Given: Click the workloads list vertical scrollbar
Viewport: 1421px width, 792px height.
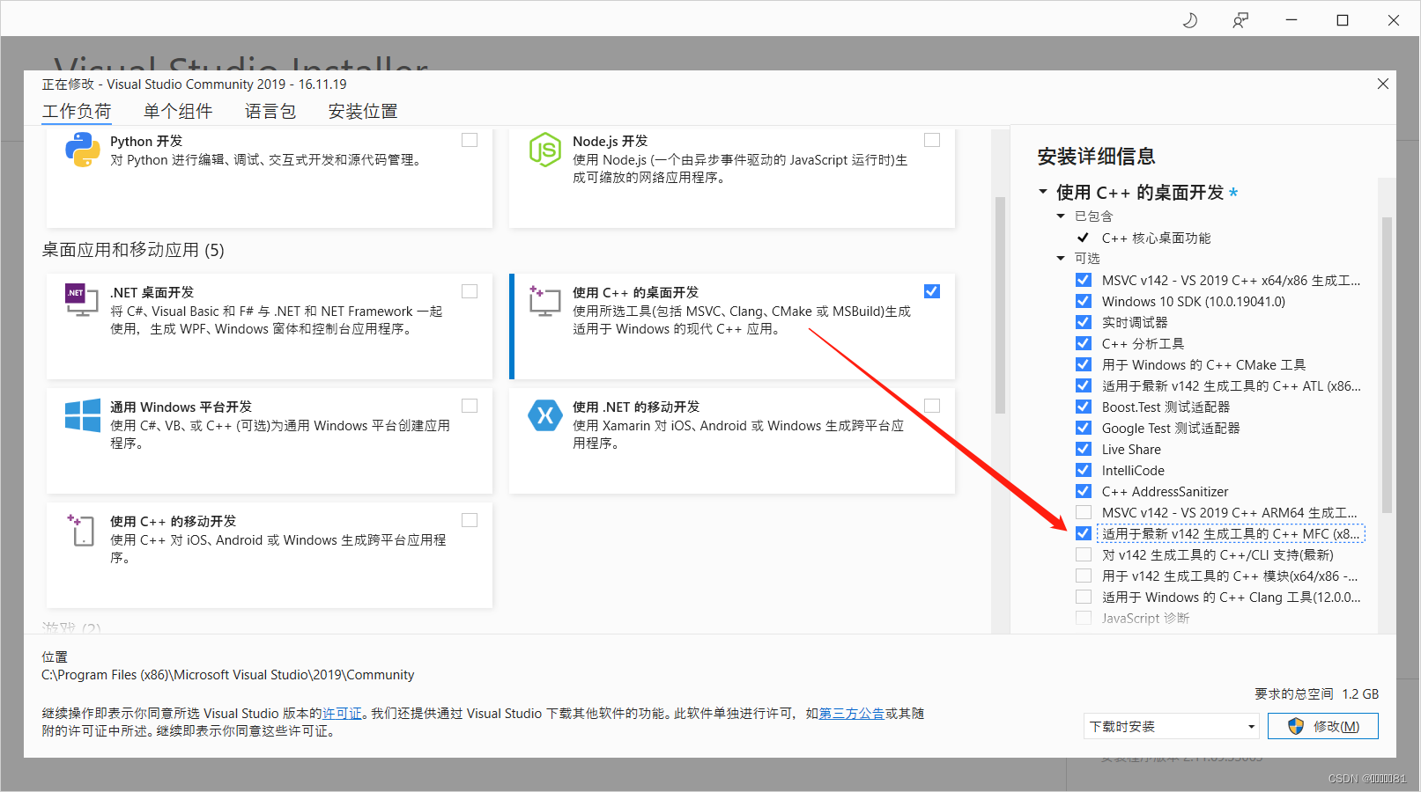Looking at the screenshot, I should click(x=1000, y=304).
